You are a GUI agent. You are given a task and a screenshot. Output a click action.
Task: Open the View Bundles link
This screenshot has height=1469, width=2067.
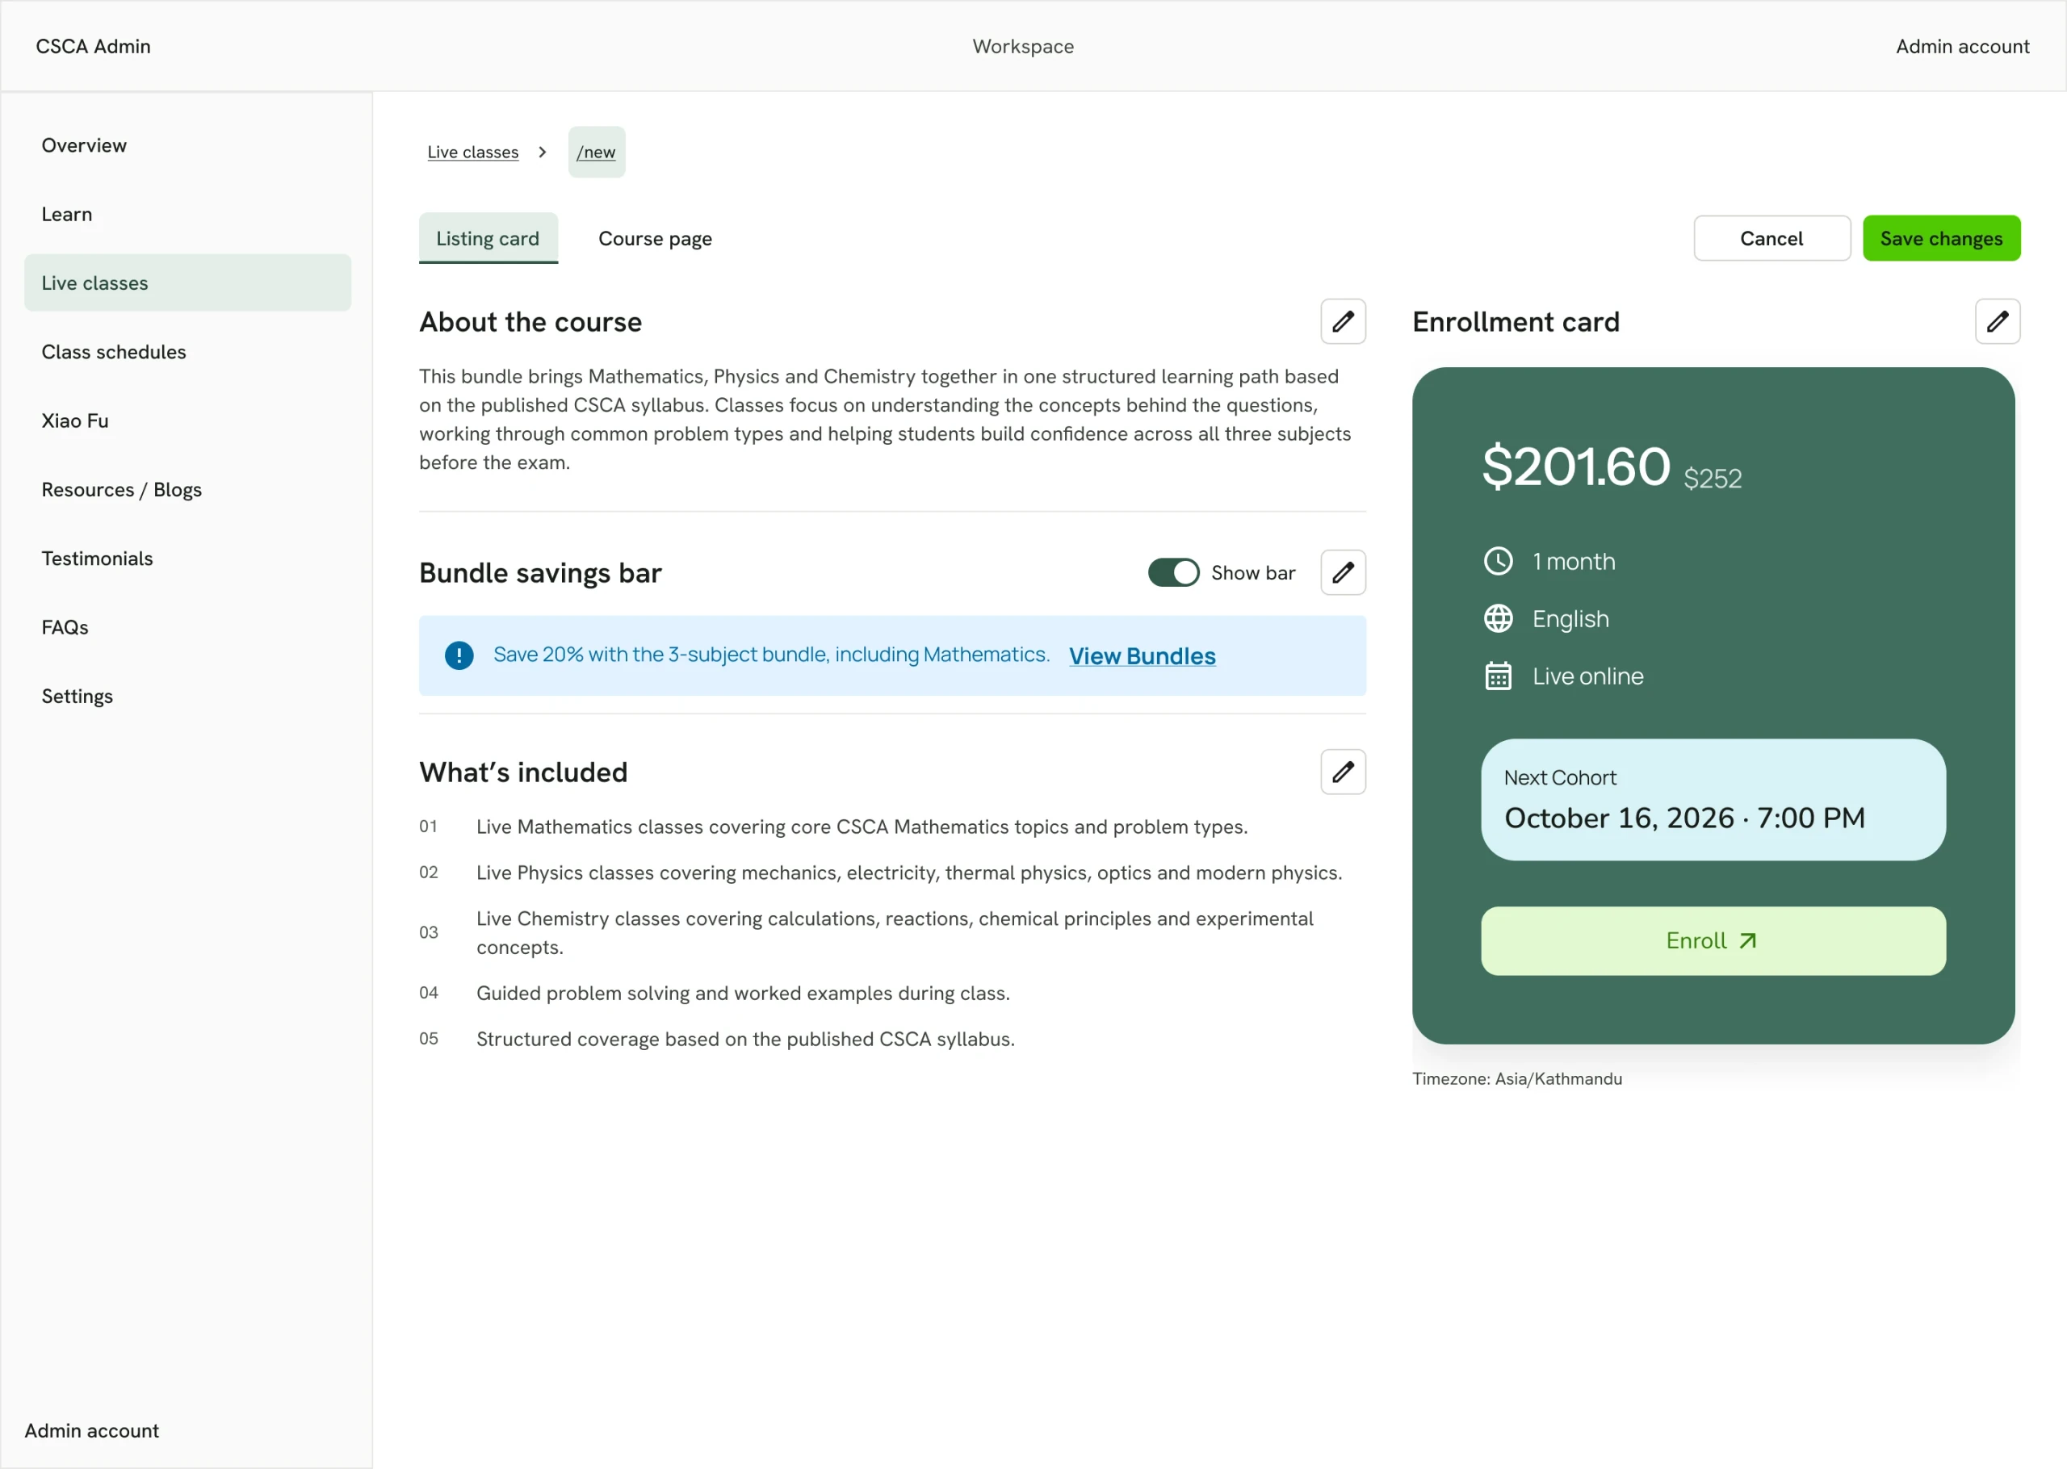coord(1142,655)
